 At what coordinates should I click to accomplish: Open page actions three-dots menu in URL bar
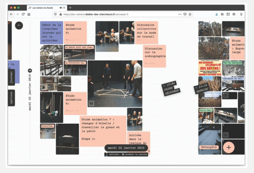(180, 14)
